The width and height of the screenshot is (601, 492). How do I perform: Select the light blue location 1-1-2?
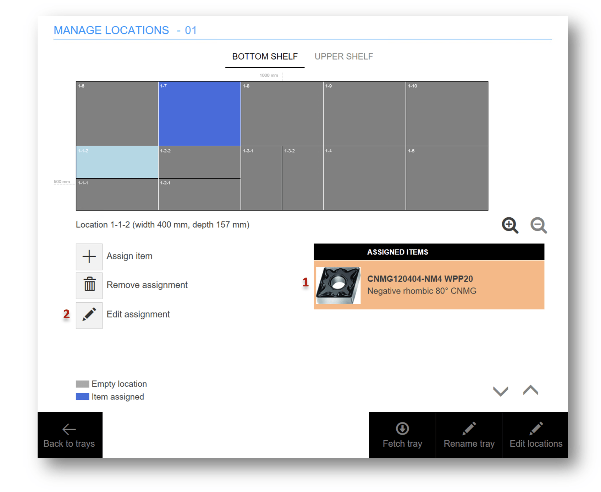click(x=117, y=162)
